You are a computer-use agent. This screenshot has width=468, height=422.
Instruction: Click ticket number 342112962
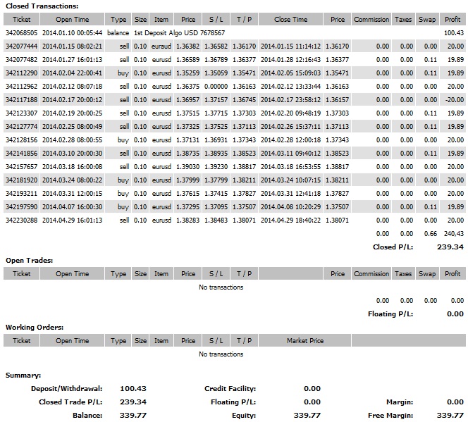[x=21, y=87]
